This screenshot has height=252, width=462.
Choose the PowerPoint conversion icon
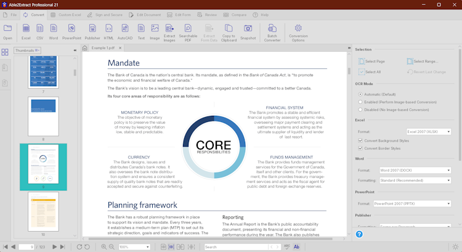coord(71,28)
